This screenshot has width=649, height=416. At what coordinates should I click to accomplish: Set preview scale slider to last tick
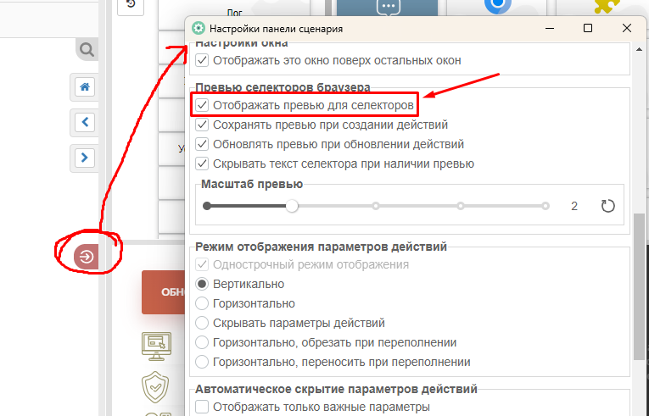tap(545, 206)
